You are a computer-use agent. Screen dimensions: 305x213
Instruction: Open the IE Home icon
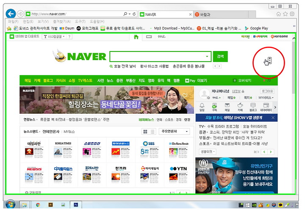(279, 14)
